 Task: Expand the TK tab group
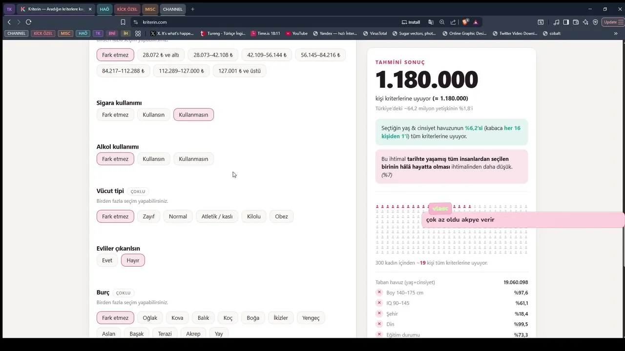coord(9,9)
